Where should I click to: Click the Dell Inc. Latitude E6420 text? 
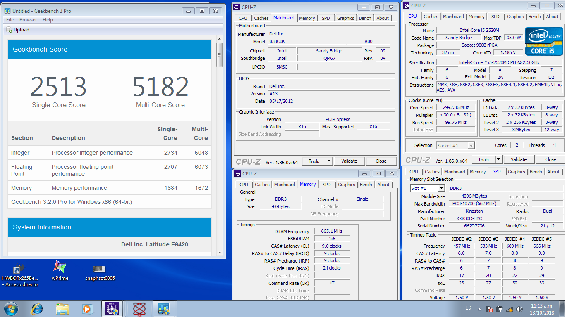click(x=155, y=244)
